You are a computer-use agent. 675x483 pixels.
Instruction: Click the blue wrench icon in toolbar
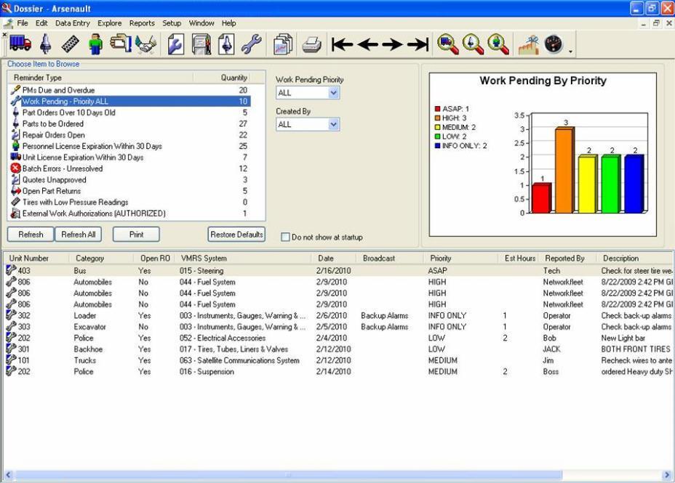pyautogui.click(x=252, y=44)
